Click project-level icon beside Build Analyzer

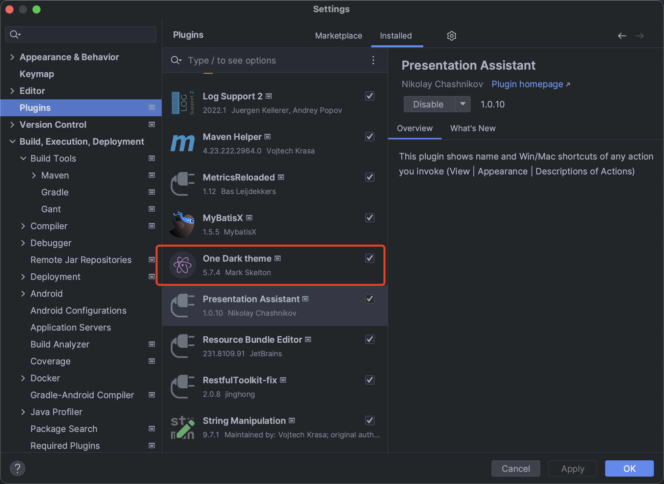[x=152, y=344]
